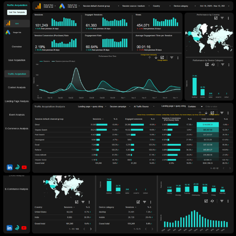Screen dimensions: 236x236
Task: Click A-Z sort icon on Performance by Device Category
Action: tap(213, 65)
